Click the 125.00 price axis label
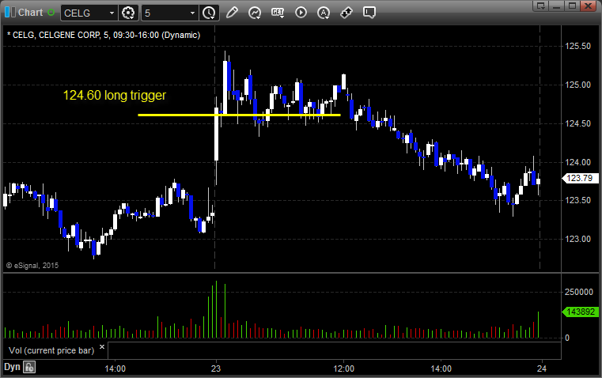This screenshot has height=378, width=602. 577,85
